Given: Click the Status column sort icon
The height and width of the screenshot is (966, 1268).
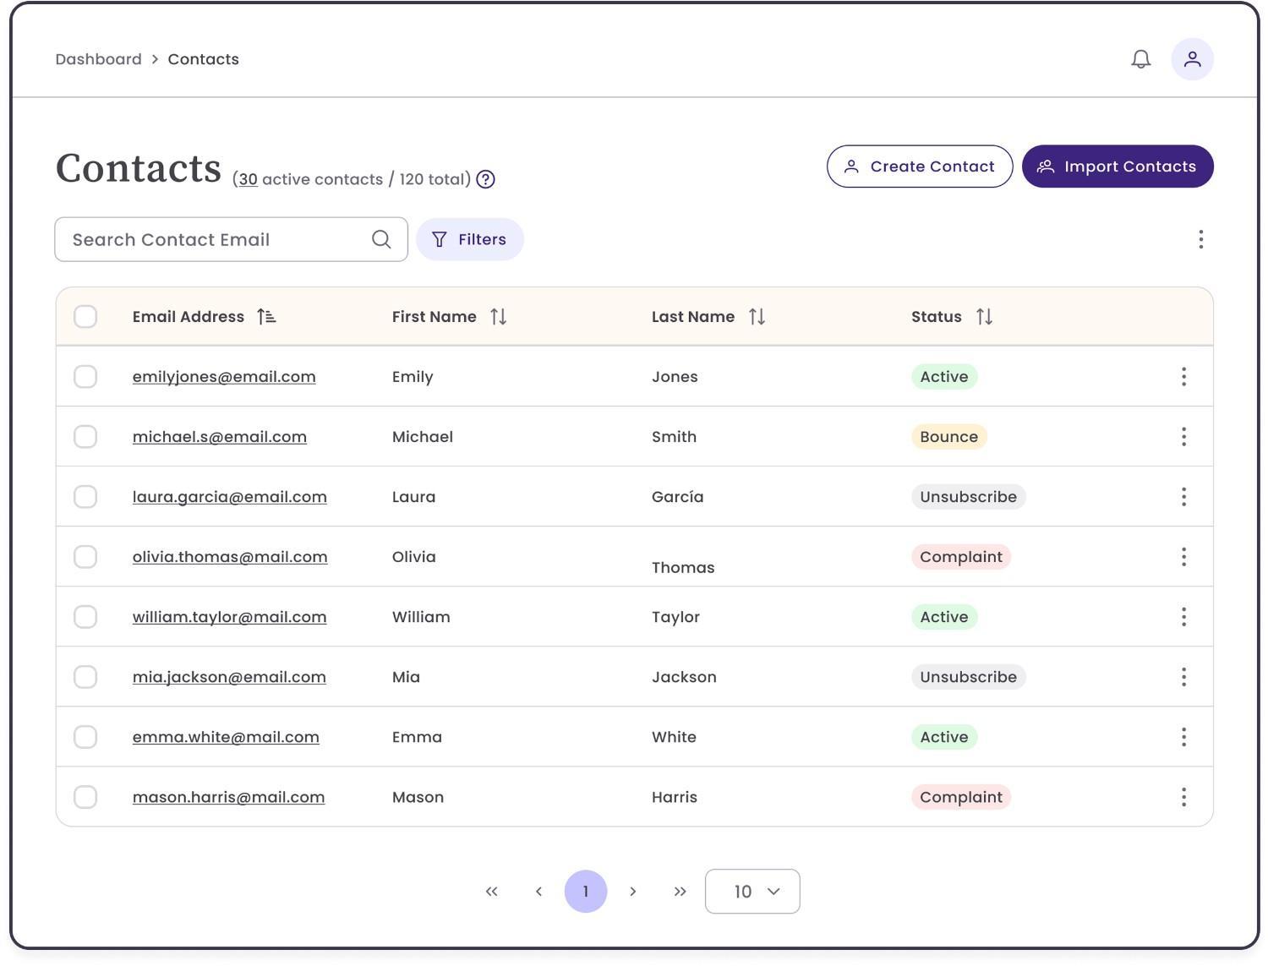Looking at the screenshot, I should 984,316.
